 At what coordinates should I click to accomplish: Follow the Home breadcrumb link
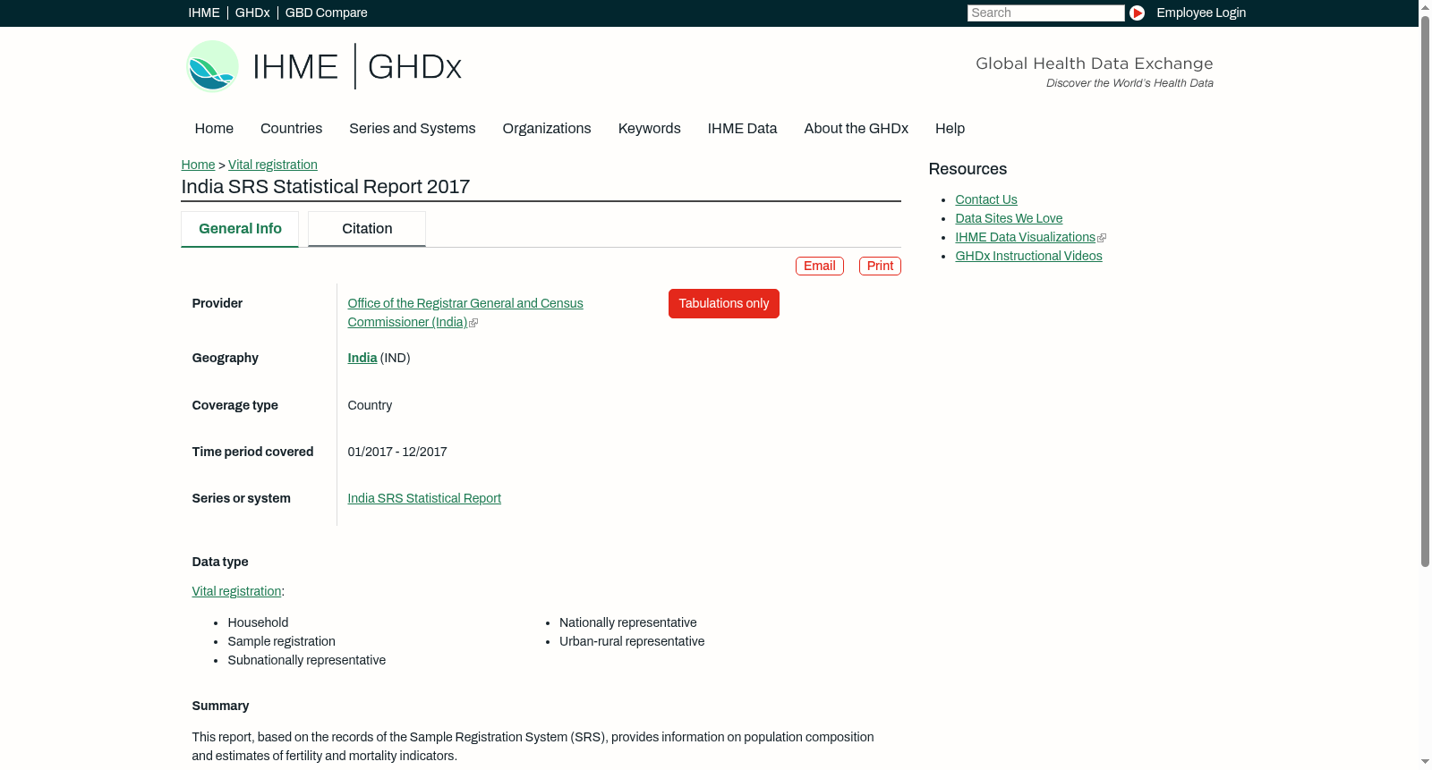(198, 165)
